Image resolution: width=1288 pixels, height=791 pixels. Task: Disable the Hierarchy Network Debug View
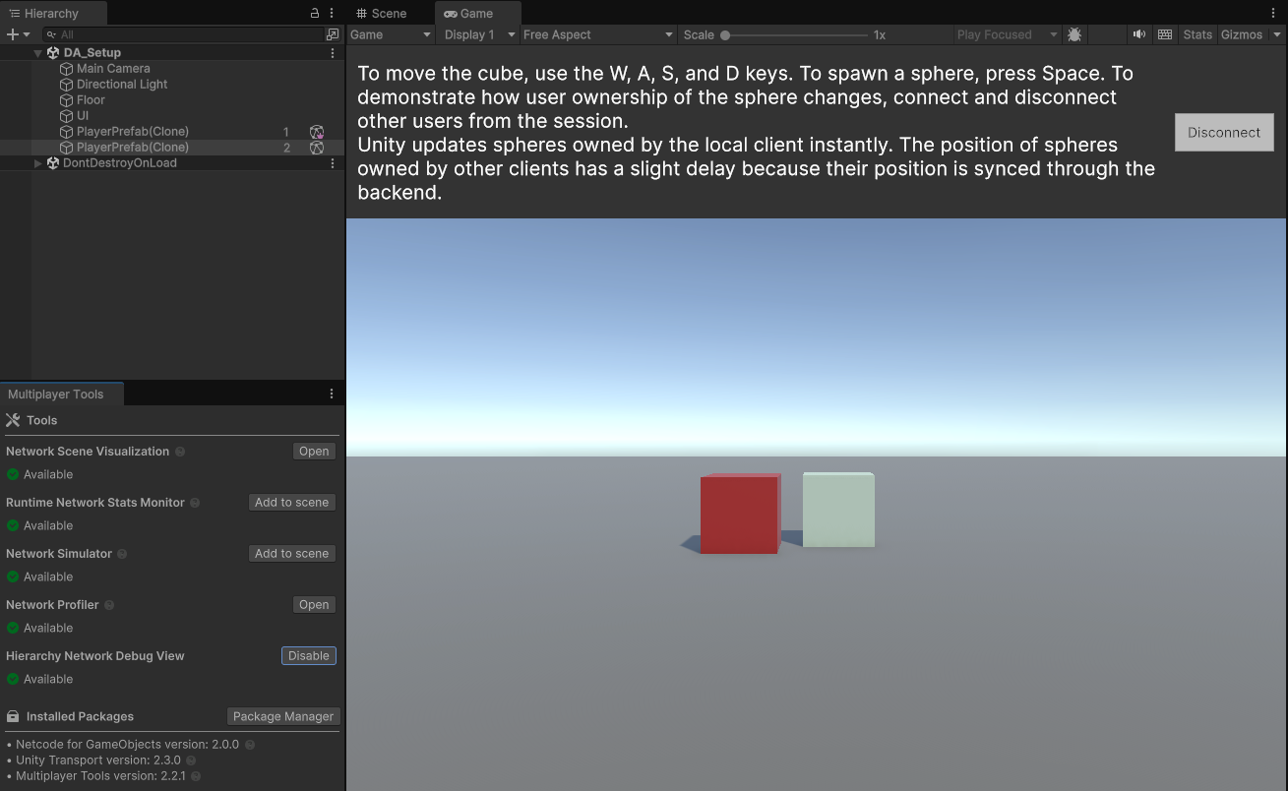[308, 655]
